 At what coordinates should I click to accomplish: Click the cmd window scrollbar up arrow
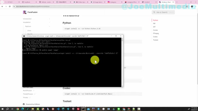click(x=122, y=39)
